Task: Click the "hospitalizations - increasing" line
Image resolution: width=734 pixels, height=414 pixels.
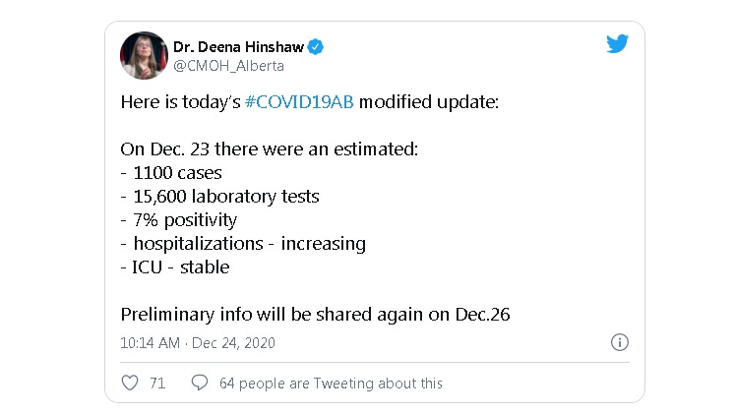Action: pos(242,243)
